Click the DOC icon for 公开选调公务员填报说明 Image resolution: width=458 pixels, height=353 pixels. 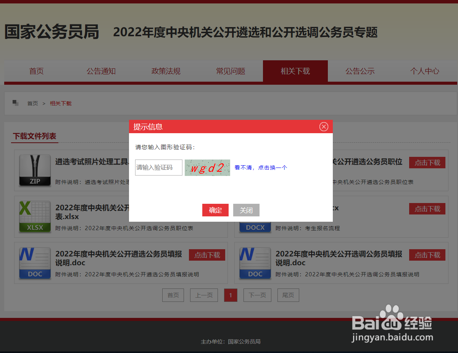(255, 263)
